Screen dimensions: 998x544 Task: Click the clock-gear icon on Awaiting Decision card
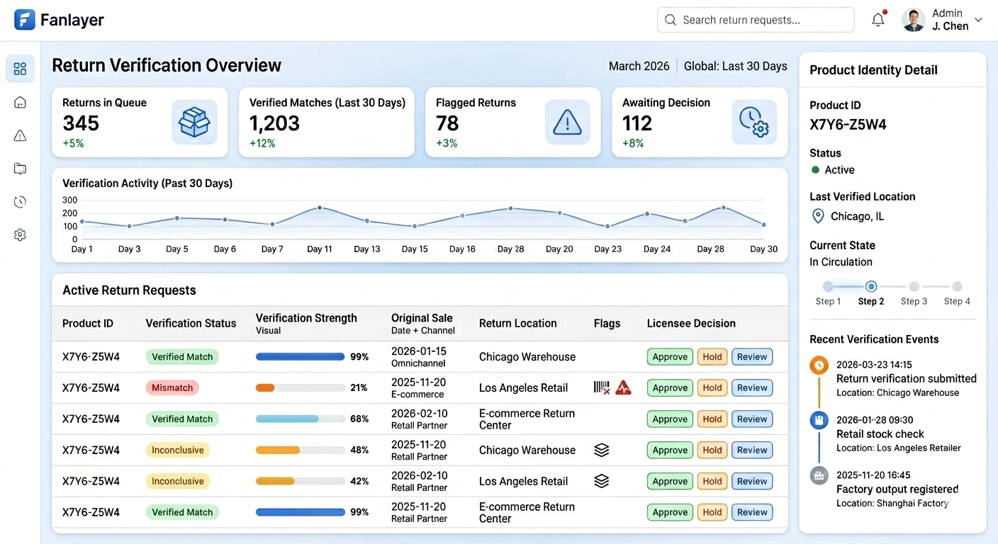point(753,122)
